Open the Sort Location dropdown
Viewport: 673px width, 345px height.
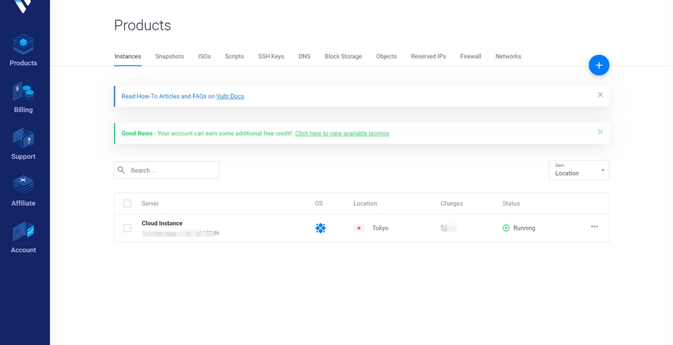point(579,170)
